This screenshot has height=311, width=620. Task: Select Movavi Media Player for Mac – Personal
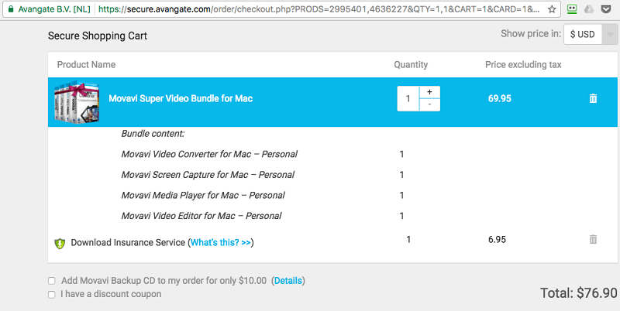click(203, 195)
